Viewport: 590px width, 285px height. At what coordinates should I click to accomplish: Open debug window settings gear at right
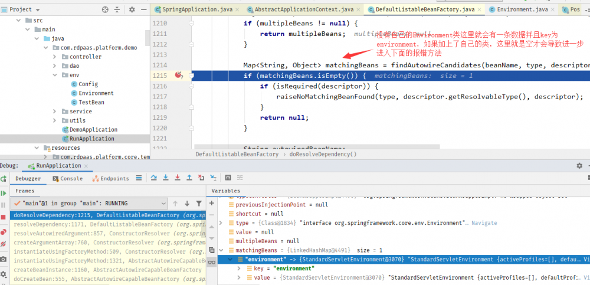(579, 166)
